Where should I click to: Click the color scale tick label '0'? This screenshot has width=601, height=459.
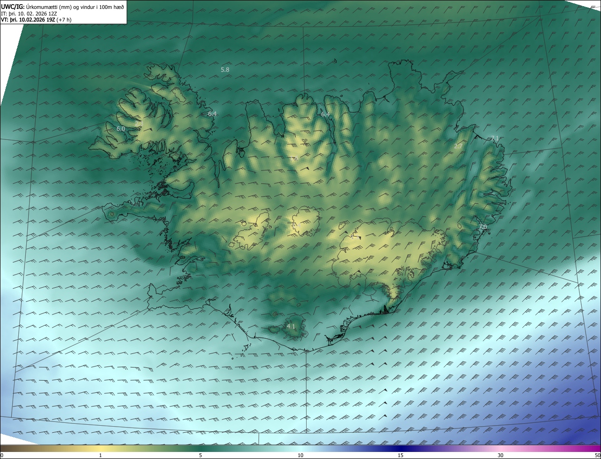[x=2, y=455]
